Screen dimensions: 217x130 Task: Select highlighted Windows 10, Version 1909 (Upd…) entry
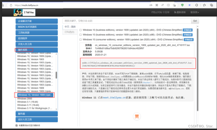[35, 95]
